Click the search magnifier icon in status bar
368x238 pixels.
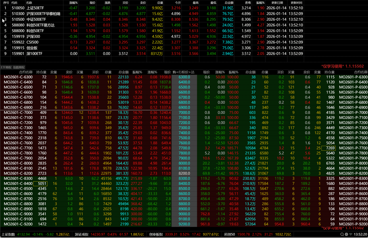342,235
